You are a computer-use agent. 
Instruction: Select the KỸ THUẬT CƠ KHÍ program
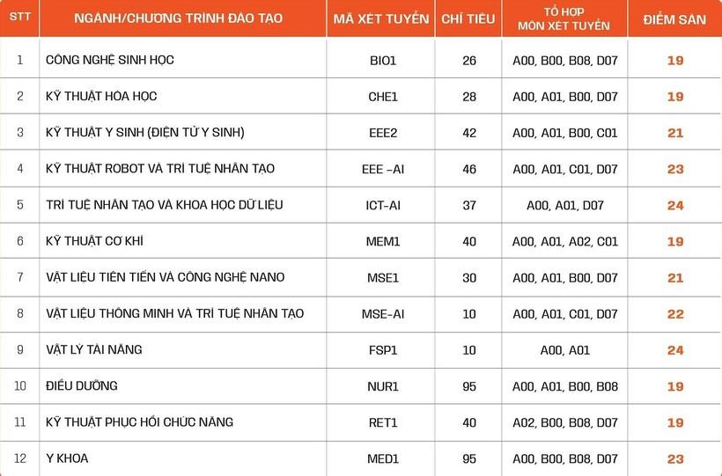click(x=94, y=241)
